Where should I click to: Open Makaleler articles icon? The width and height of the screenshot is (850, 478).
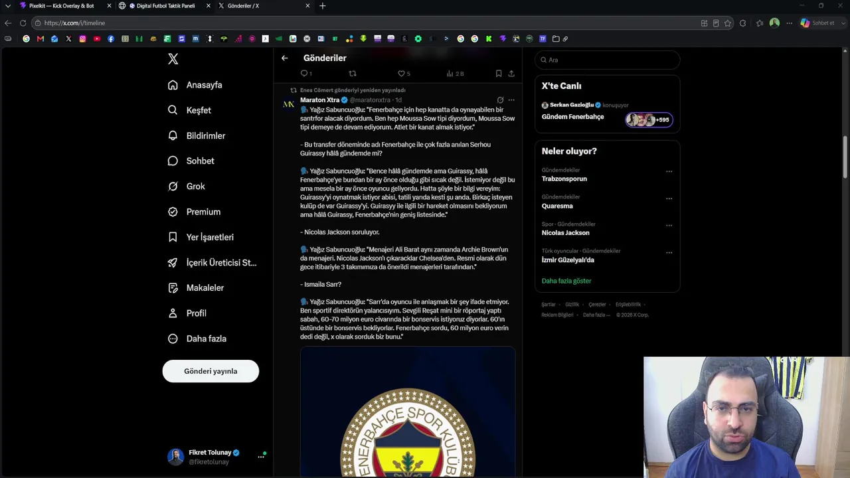(x=173, y=288)
